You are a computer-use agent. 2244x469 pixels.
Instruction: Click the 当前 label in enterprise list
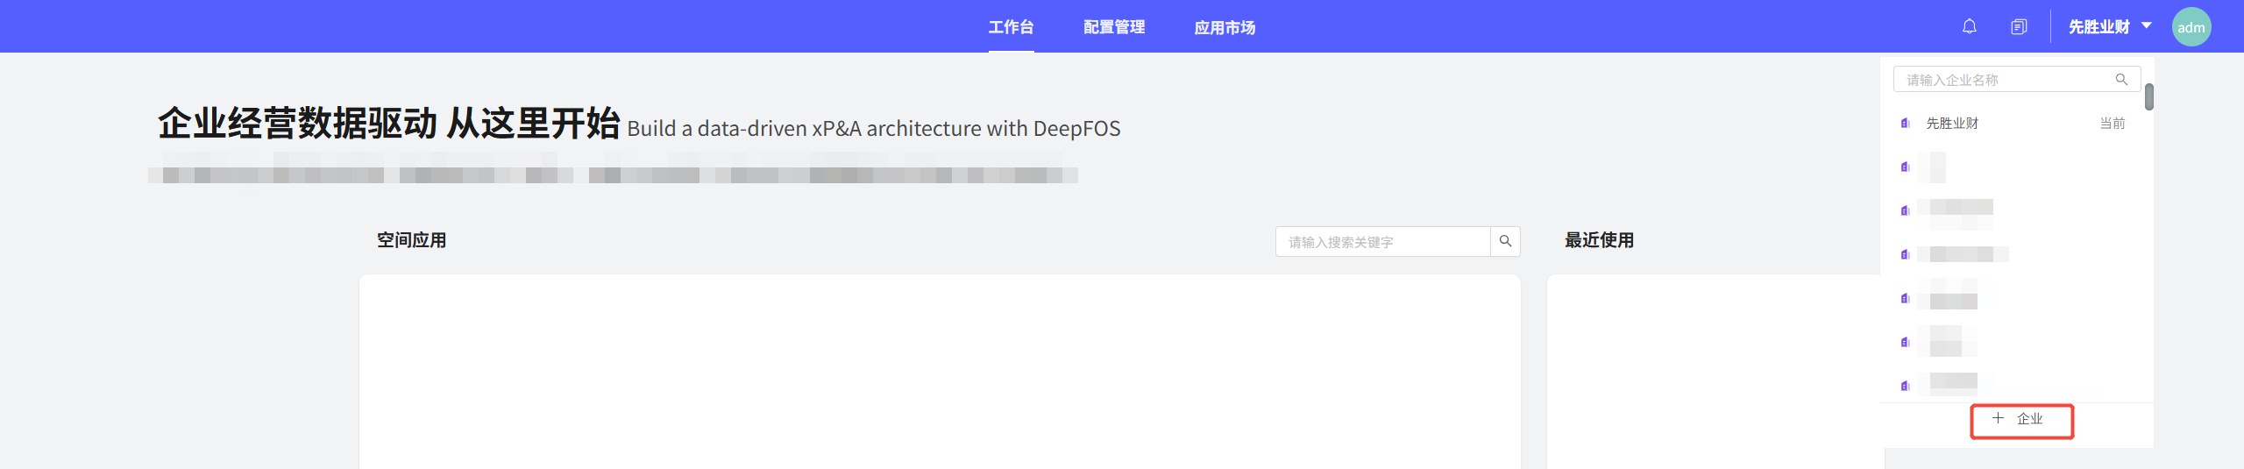click(2112, 124)
